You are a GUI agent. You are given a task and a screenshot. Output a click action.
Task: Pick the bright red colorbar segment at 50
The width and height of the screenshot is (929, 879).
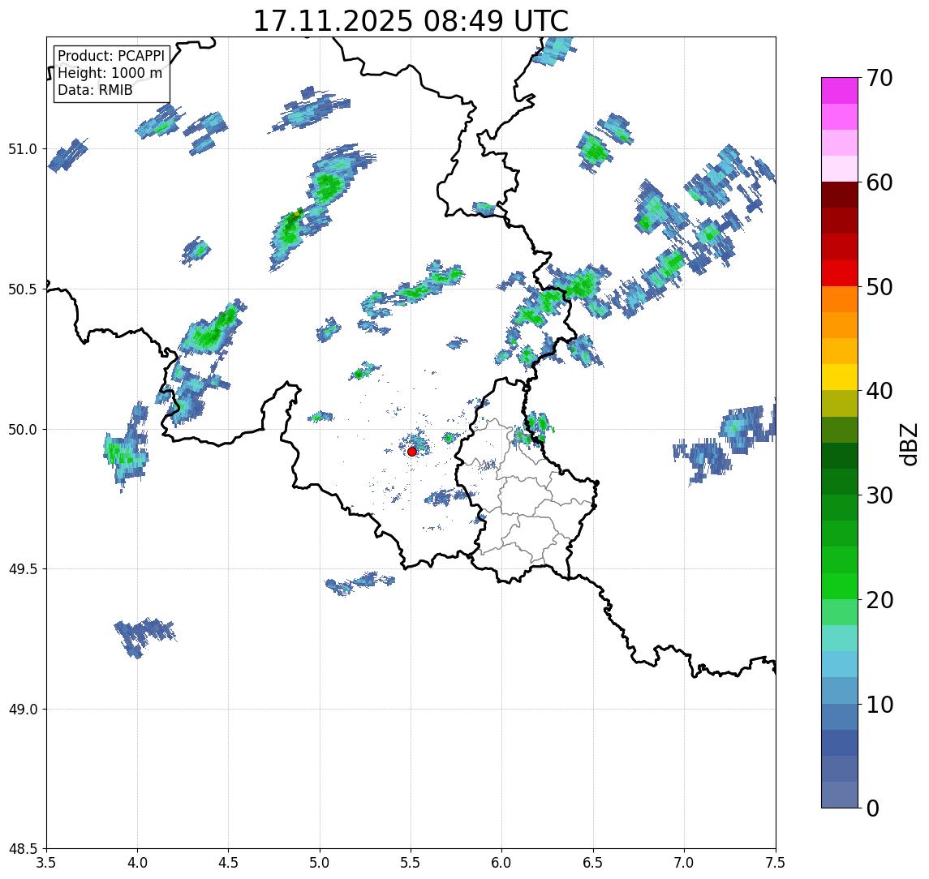[840, 273]
